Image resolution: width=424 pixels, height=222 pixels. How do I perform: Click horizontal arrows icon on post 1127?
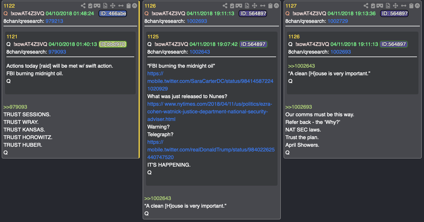404,6
